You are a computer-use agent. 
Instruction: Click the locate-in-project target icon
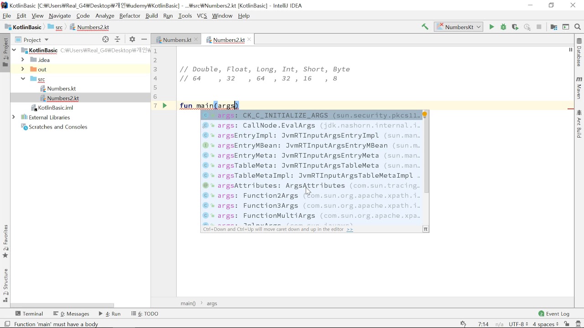[106, 40]
